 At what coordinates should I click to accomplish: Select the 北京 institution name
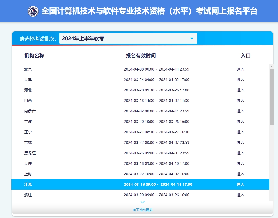point(28,69)
